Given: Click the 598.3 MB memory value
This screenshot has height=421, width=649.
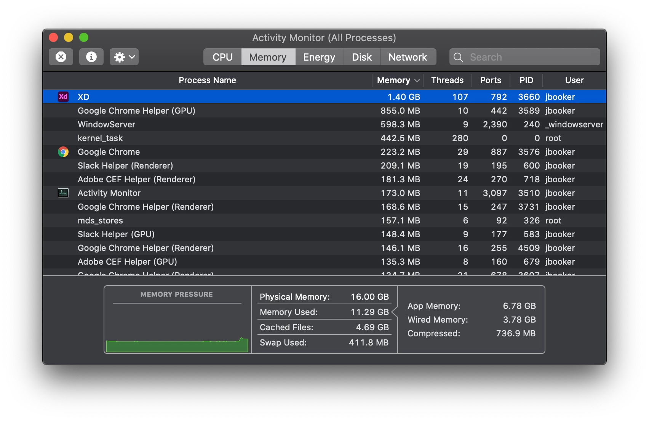Looking at the screenshot, I should (400, 124).
